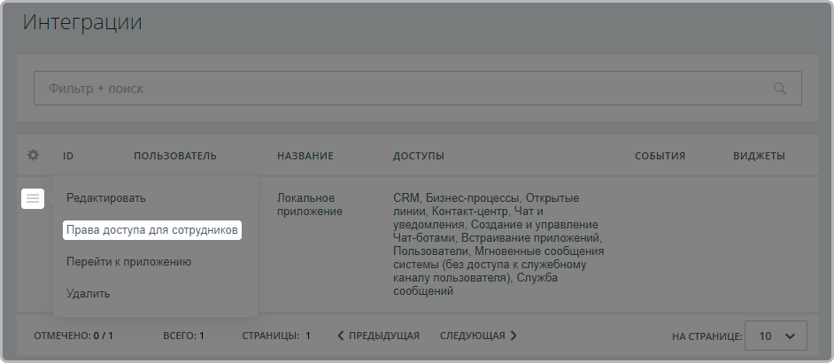Click the 'События' column header
This screenshot has width=834, height=363.
tap(660, 156)
